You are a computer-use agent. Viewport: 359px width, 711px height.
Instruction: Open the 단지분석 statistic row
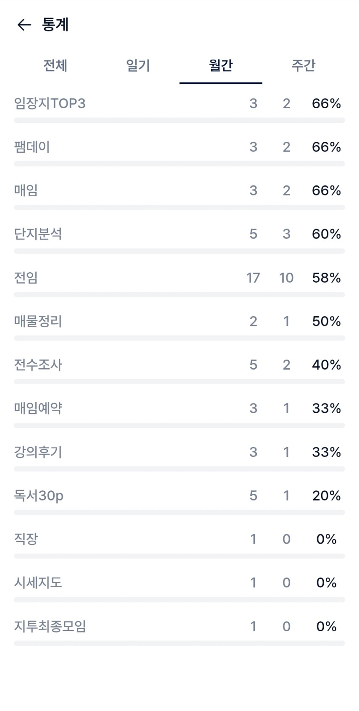click(38, 234)
